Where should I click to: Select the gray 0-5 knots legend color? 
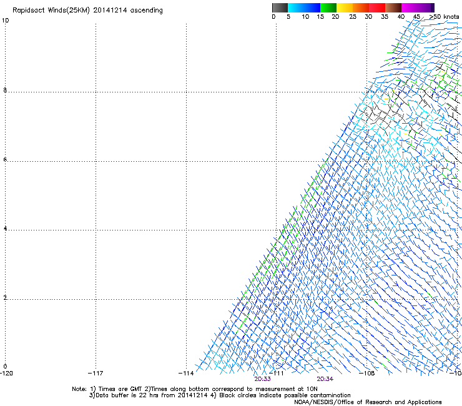(280, 7)
